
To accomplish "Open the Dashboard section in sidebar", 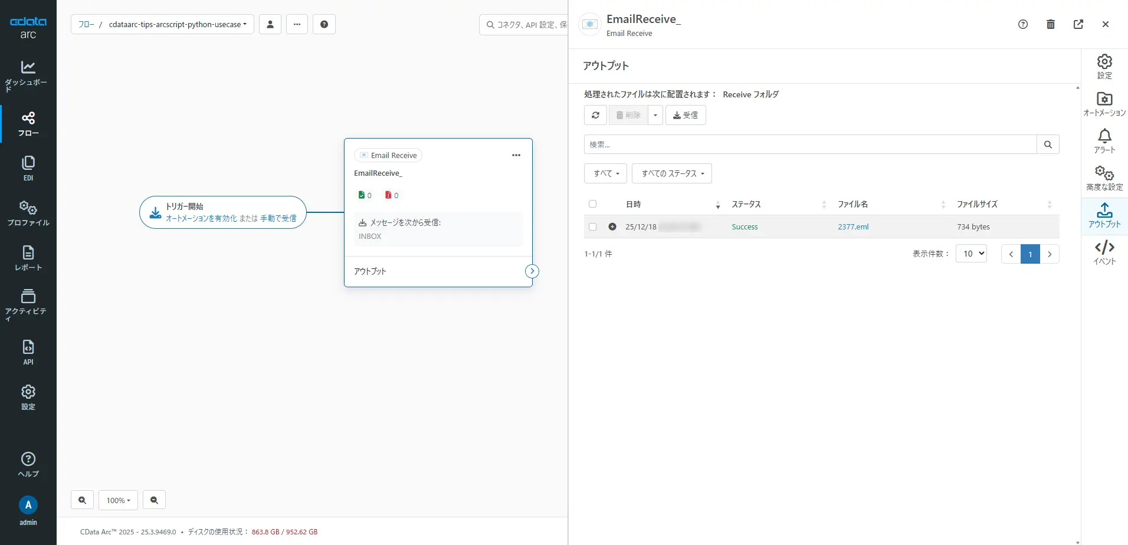I will [x=28, y=77].
